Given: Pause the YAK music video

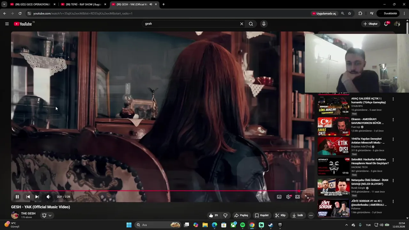Looking at the screenshot, I should pos(17,197).
